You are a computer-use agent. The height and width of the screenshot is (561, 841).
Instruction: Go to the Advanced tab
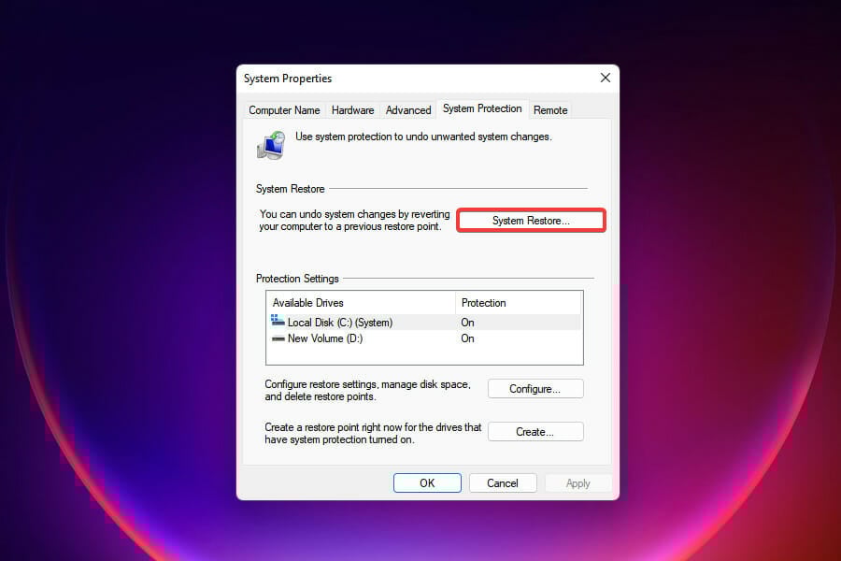[408, 110]
